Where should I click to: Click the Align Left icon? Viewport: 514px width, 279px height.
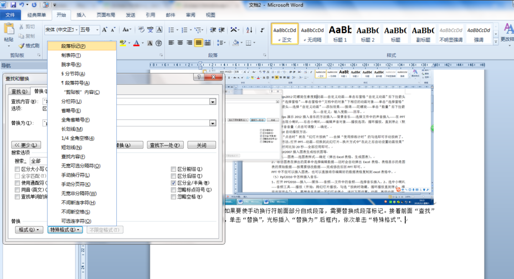(171, 43)
